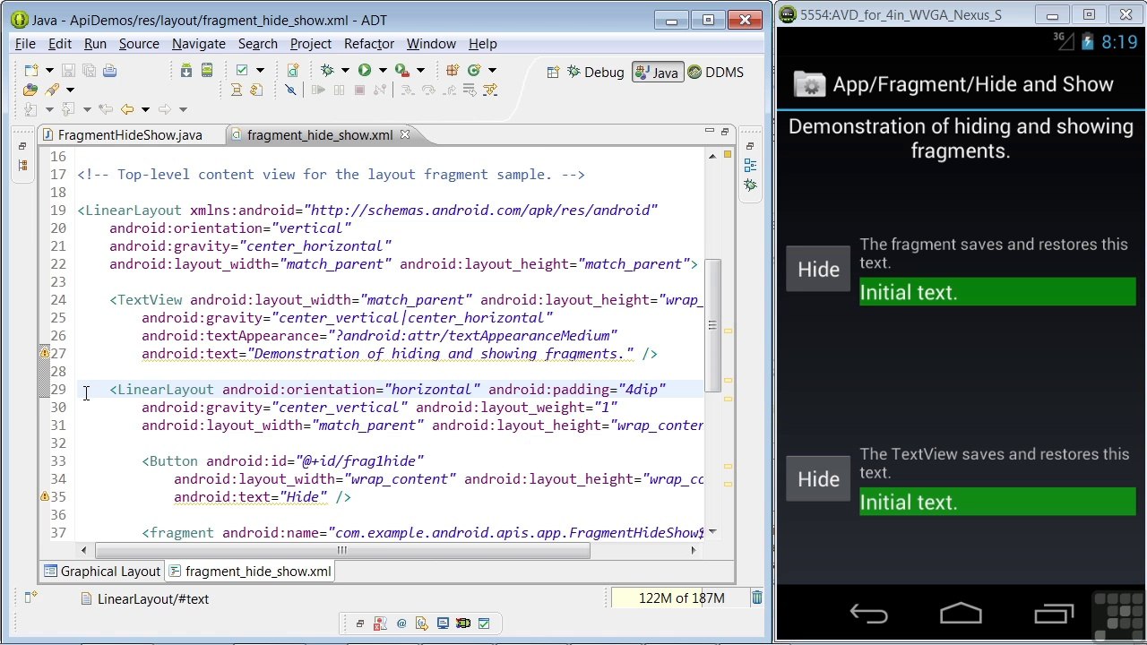The image size is (1147, 645).
Task: Open the File menu
Action: click(x=25, y=44)
